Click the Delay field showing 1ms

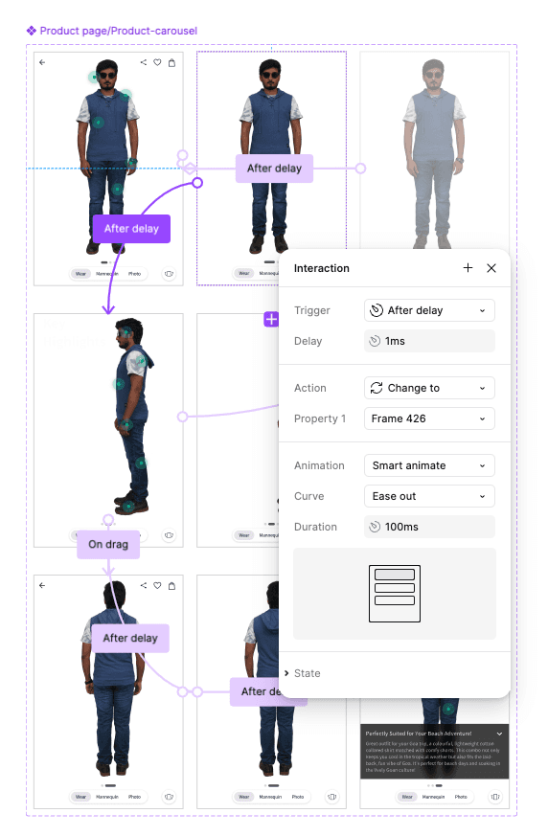(429, 341)
